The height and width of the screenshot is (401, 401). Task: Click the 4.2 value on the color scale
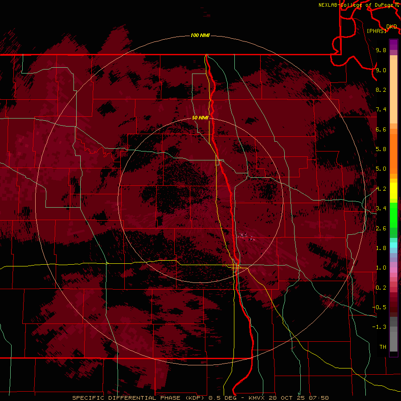(x=381, y=189)
